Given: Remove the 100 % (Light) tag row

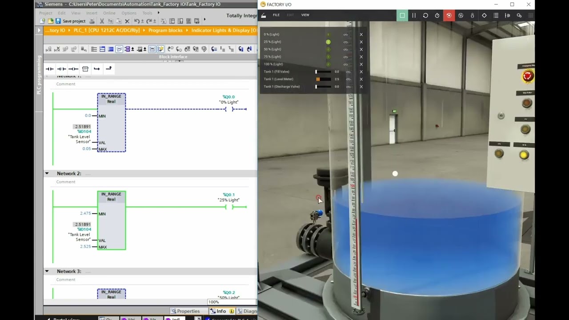Looking at the screenshot, I should tap(361, 64).
